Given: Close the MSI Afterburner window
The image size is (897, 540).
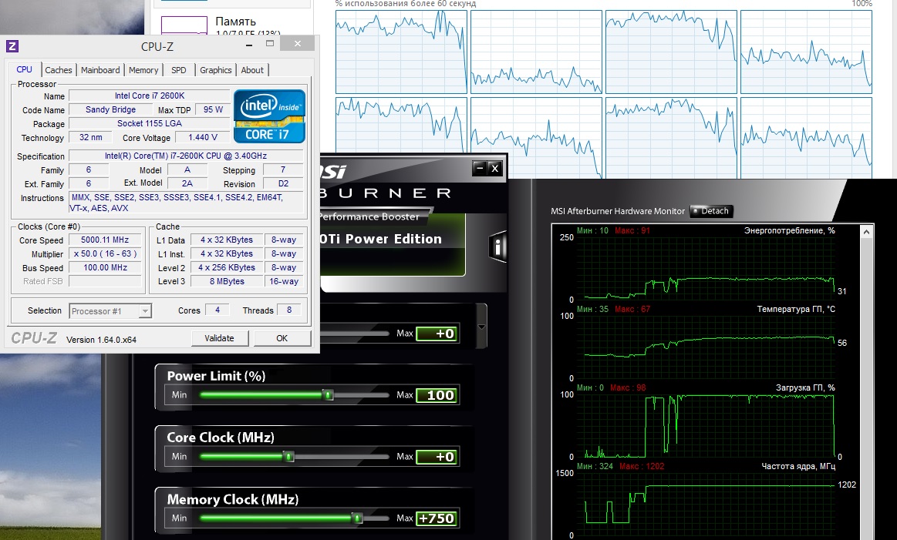Looking at the screenshot, I should click(495, 168).
